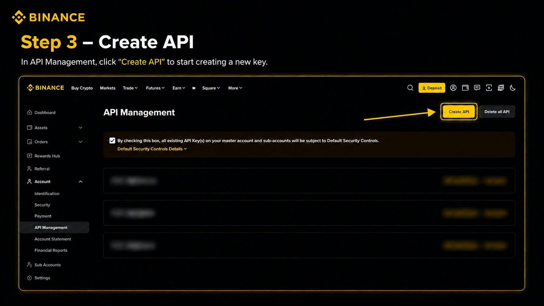This screenshot has width=544, height=306.
Task: Click the small icon between Earn and Square
Action: pos(194,88)
